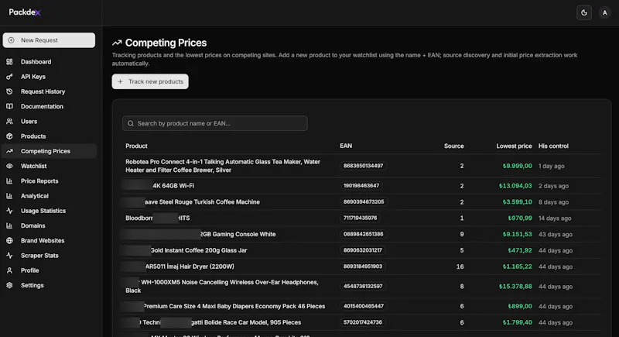Click the EAN column header
This screenshot has width=619, height=337.
(x=346, y=146)
